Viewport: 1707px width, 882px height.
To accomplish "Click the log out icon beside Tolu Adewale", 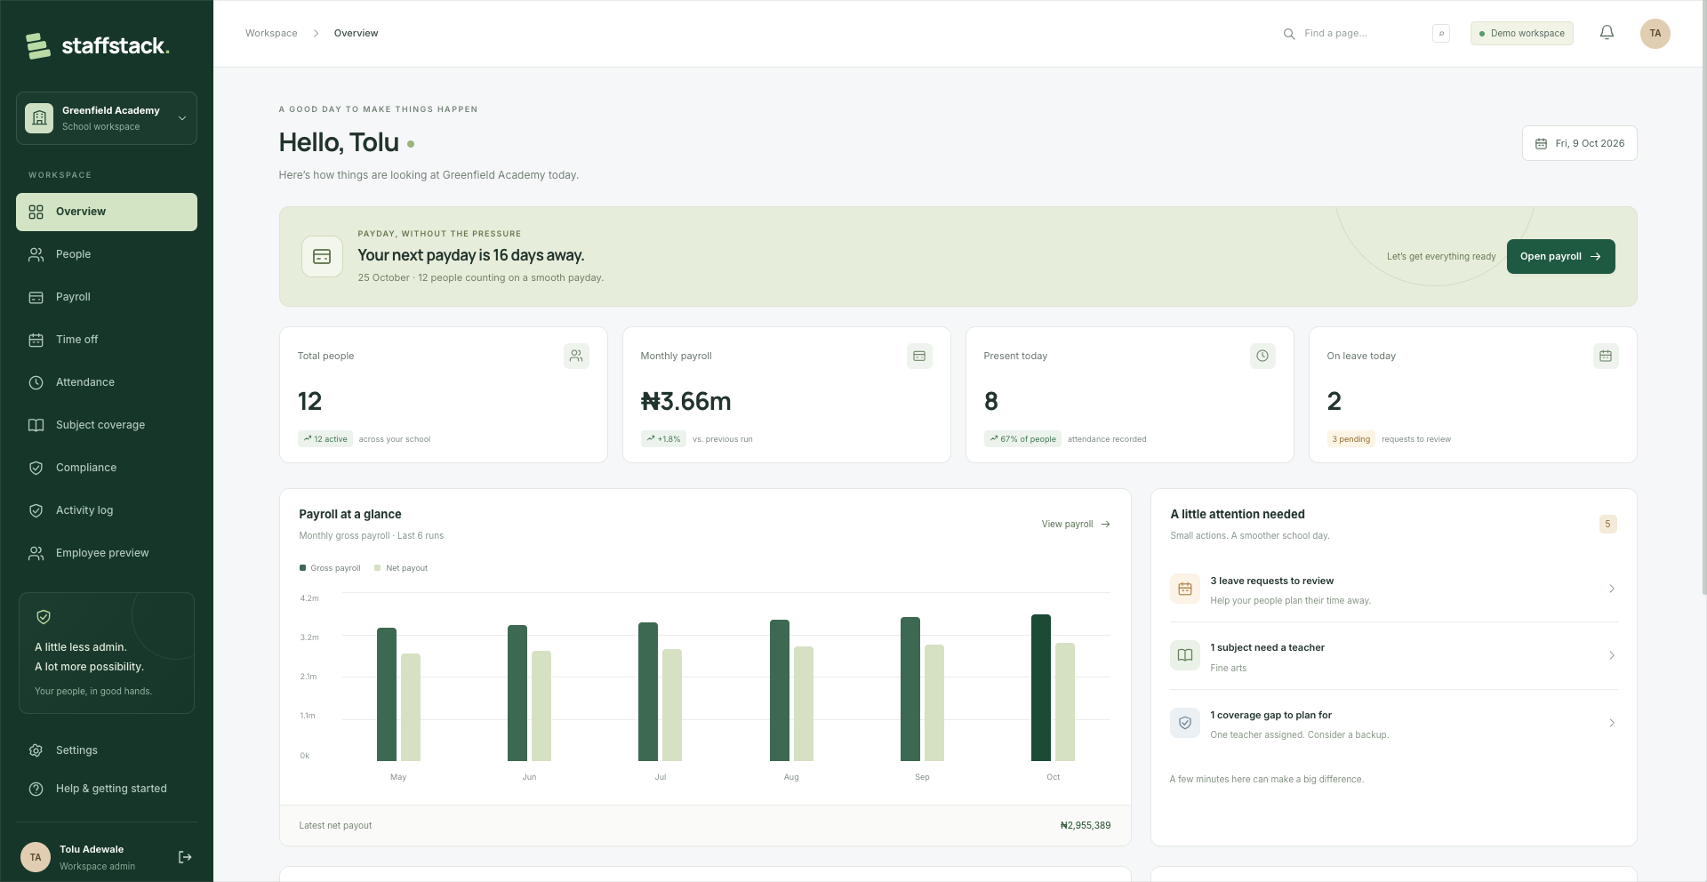I will point(185,857).
